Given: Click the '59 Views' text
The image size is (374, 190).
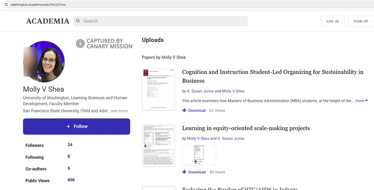Looking at the screenshot, I should click(217, 172).
